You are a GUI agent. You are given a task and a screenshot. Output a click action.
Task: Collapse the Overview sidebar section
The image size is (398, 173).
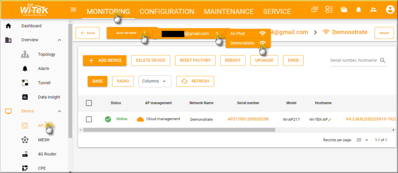[x=59, y=40]
